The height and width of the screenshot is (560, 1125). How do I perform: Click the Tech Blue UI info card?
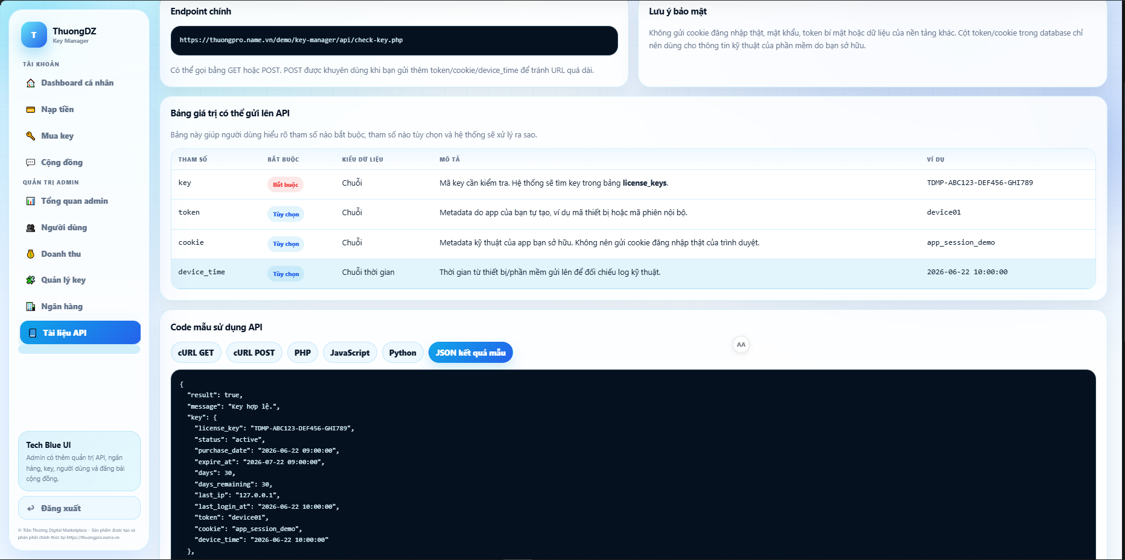click(79, 461)
